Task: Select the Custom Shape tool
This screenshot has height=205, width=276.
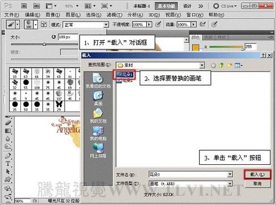Action: coord(8,179)
